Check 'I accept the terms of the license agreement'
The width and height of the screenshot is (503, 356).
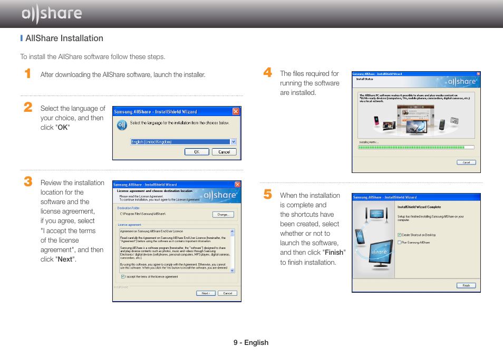123,276
